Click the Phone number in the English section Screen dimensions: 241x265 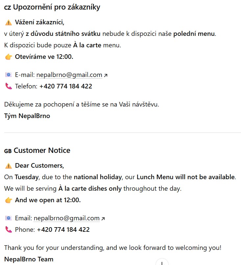(63, 230)
